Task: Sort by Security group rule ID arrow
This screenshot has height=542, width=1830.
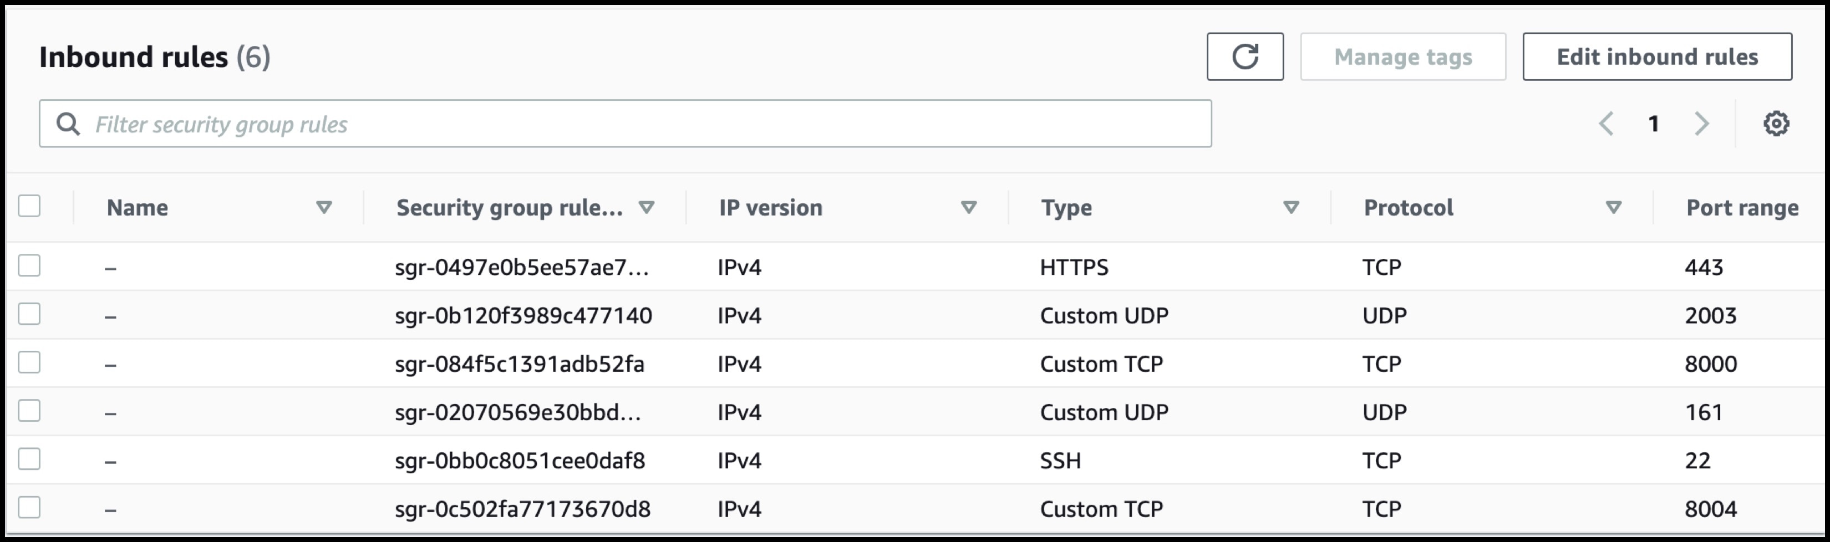Action: tap(647, 207)
